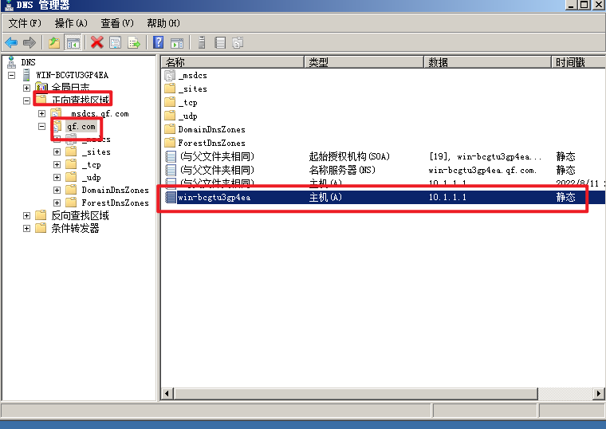Select the 起始授权机构(SOA) record row
This screenshot has width=606, height=429.
click(x=383, y=156)
